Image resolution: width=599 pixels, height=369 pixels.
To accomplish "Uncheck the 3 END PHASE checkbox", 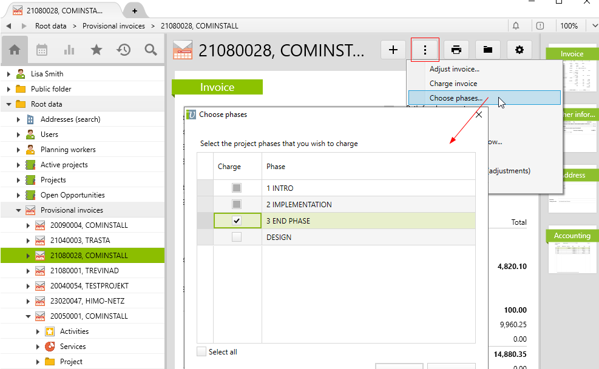I will click(237, 221).
